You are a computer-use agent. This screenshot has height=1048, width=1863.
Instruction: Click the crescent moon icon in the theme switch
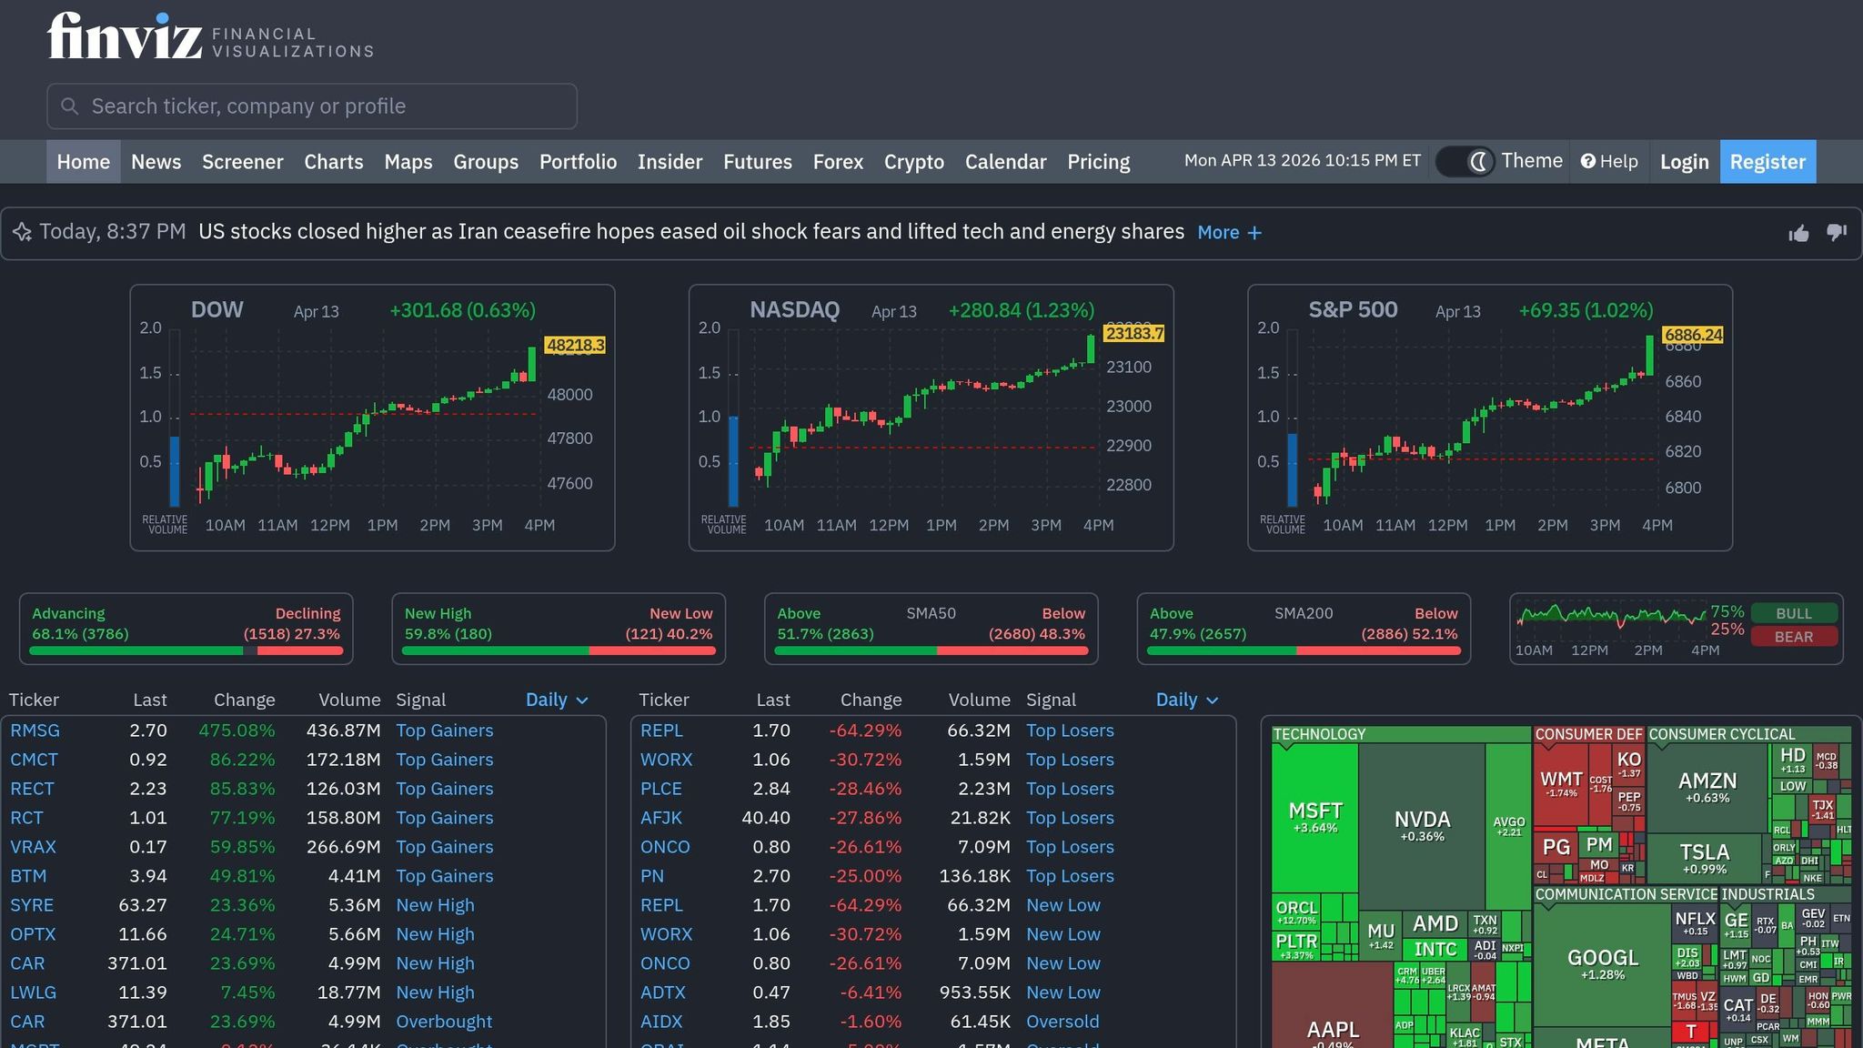click(1478, 161)
